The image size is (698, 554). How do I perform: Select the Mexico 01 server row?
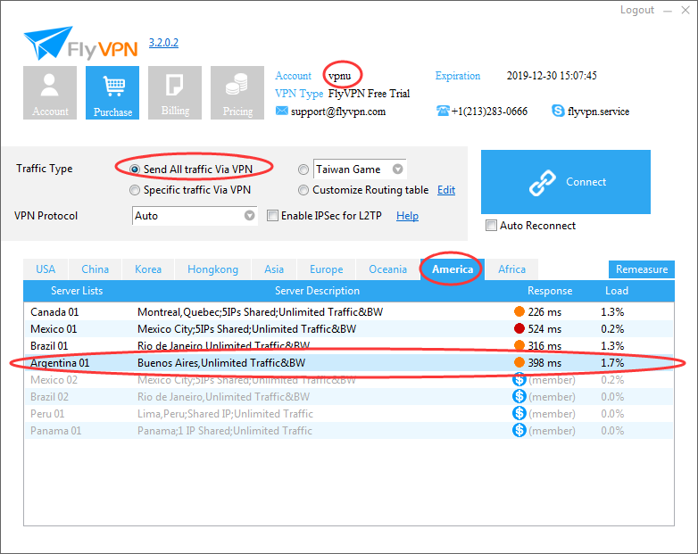pyautogui.click(x=349, y=329)
